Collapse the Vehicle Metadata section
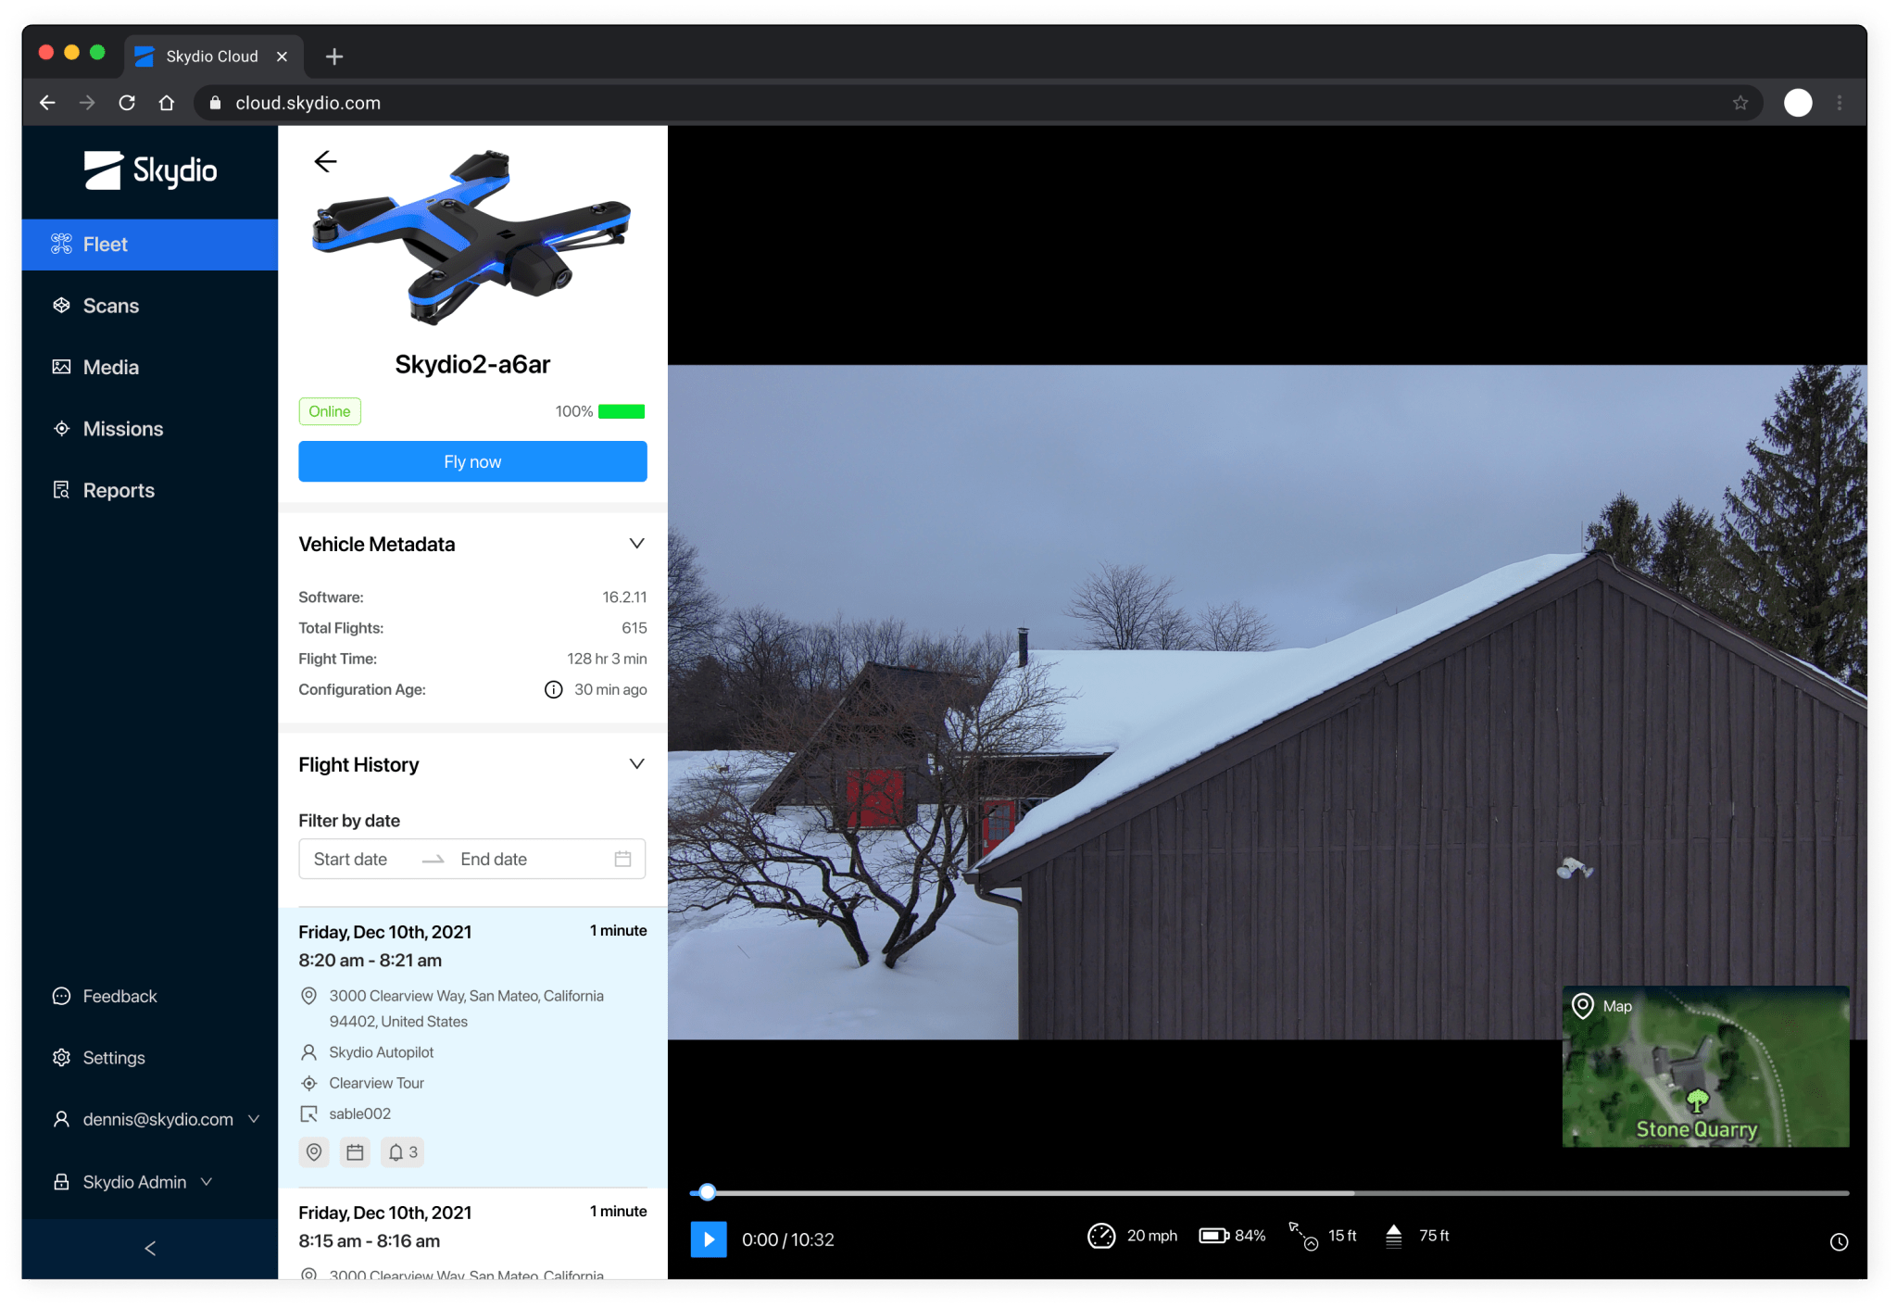 pyautogui.click(x=636, y=544)
